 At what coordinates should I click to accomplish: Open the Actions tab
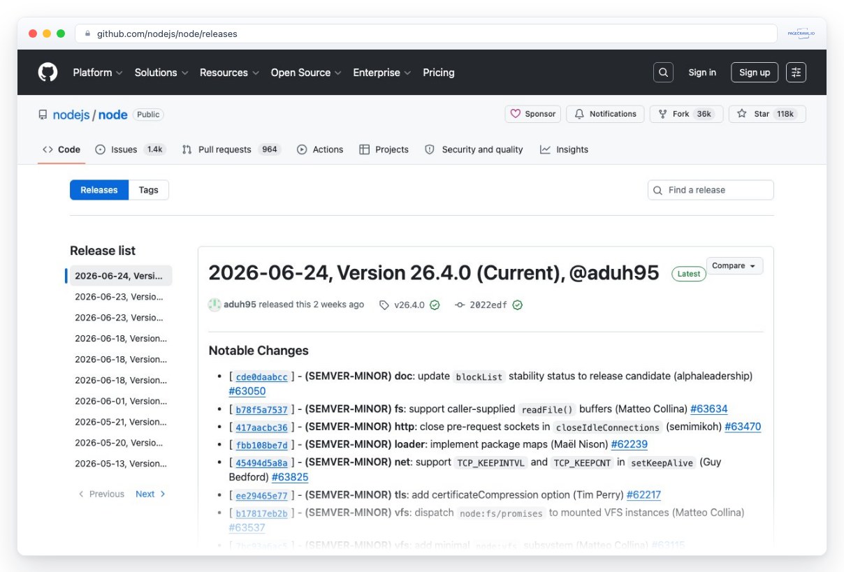tap(320, 149)
